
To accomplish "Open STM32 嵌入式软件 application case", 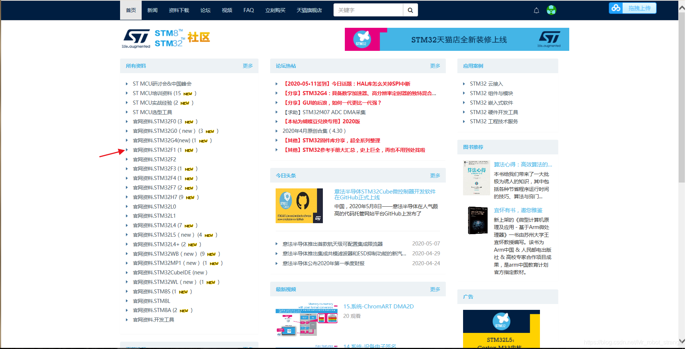I will coord(492,103).
